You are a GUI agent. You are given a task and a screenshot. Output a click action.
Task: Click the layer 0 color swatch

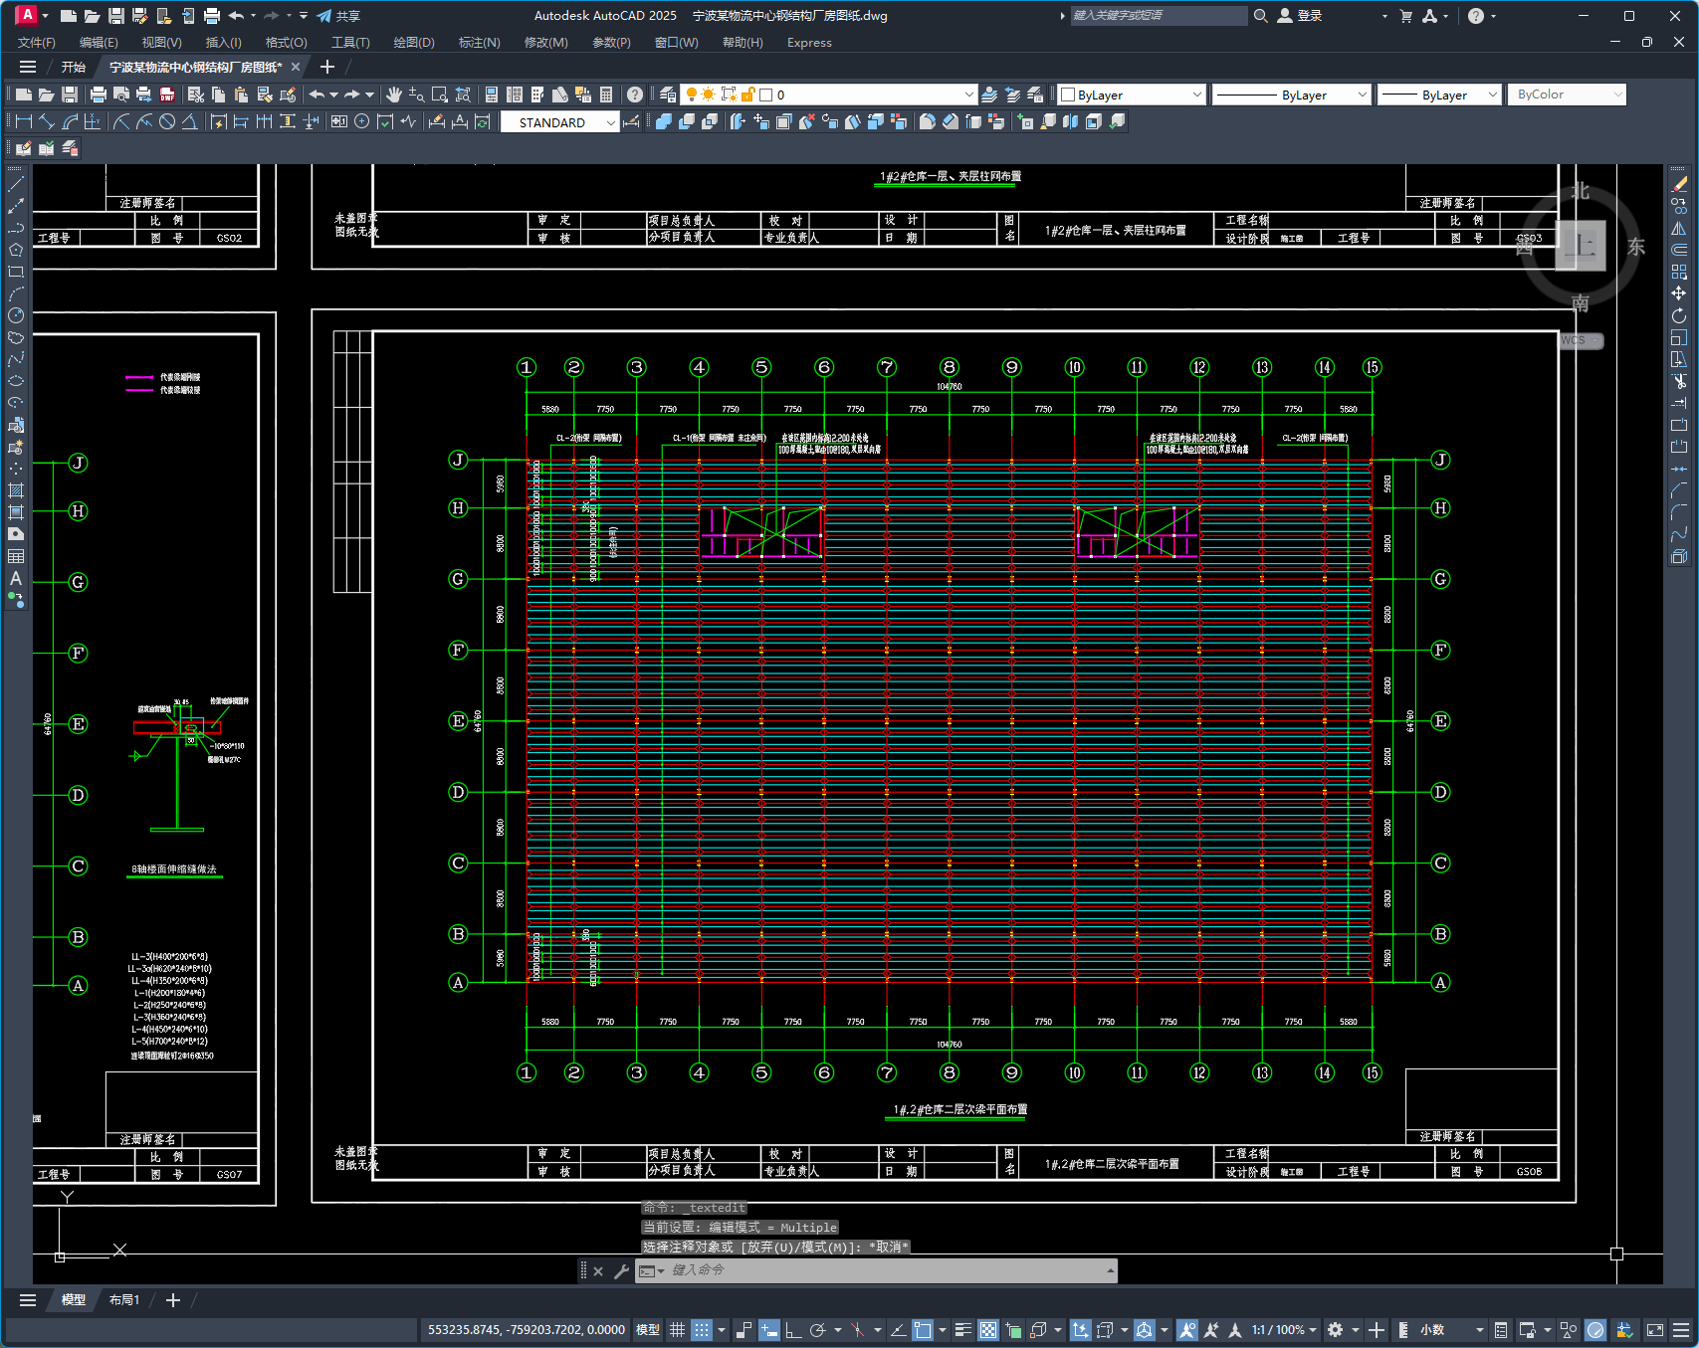click(766, 95)
